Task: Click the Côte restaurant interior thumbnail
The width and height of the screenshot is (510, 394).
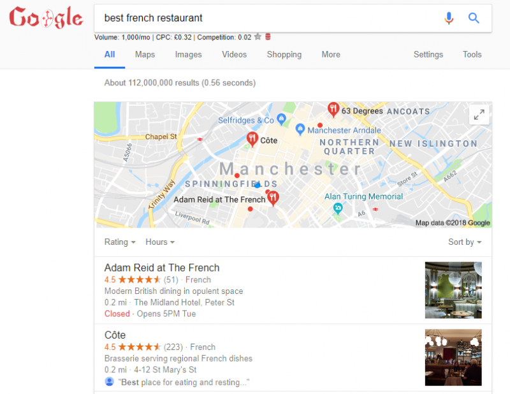Action: coord(453,357)
